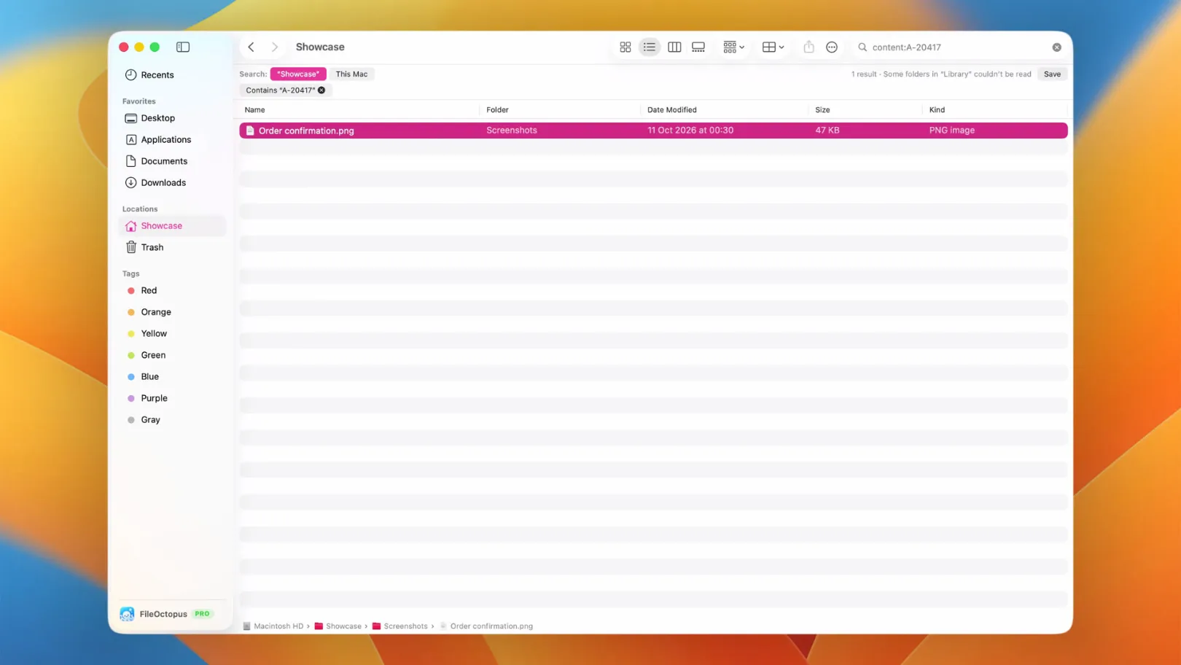Screen dimensions: 1181x665
Task: Open Downloads in the sidebar
Action: pyautogui.click(x=172, y=182)
